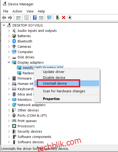Open the View menu

pos(30,11)
